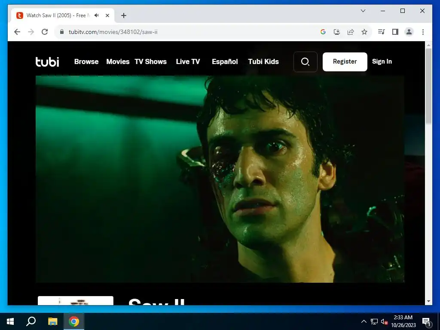Reload the page with the refresh icon
Viewport: 440px width, 330px height.
[45, 32]
